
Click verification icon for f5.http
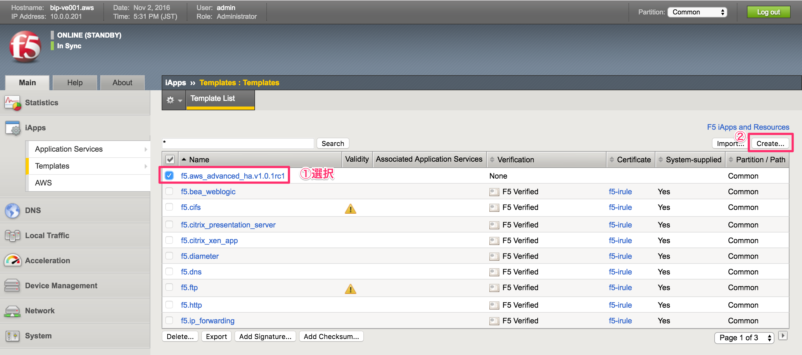point(494,305)
